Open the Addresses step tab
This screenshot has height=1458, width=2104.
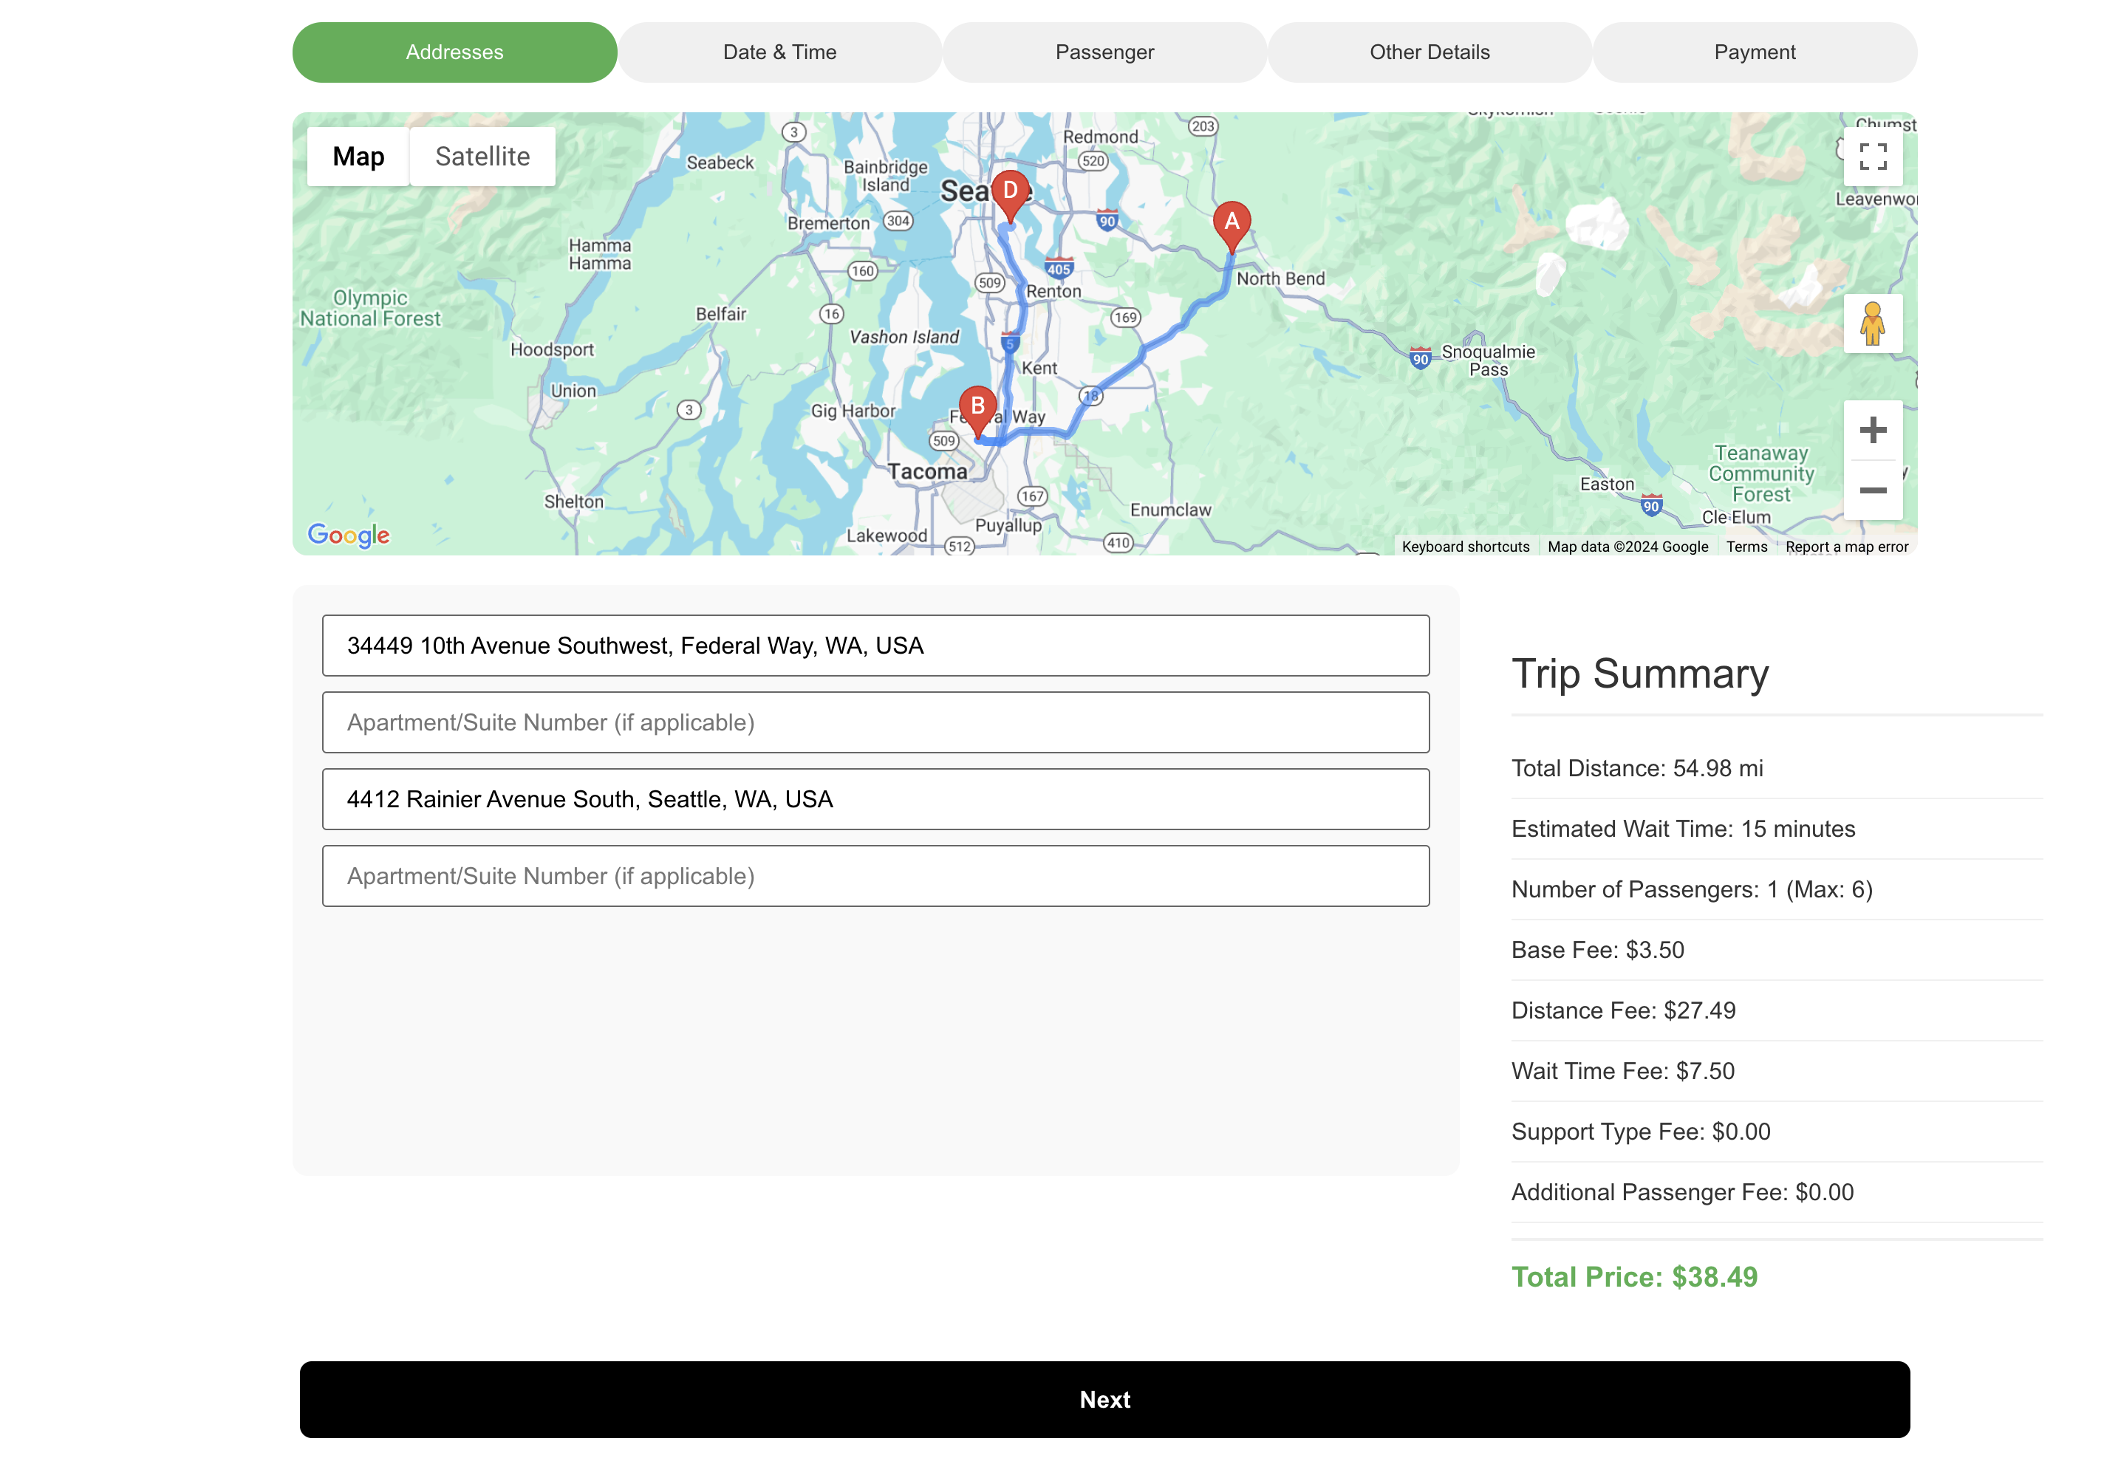coord(454,52)
